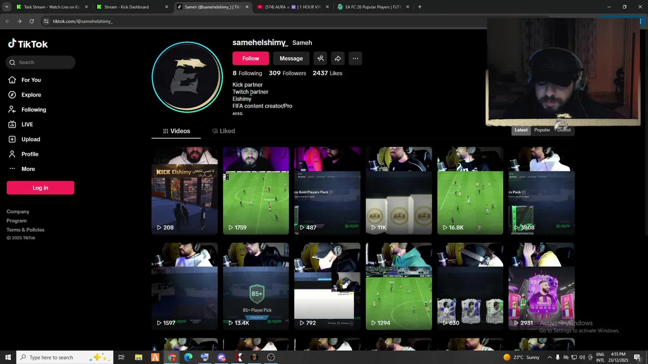Viewport: 648px width, 364px height.
Task: Open the video with 2931 views
Action: tap(542, 286)
